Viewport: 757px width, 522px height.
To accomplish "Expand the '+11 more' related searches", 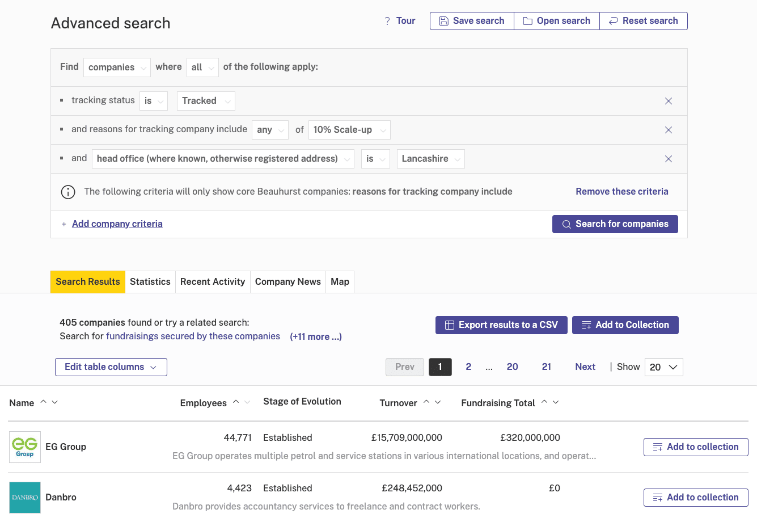I will coord(316,337).
